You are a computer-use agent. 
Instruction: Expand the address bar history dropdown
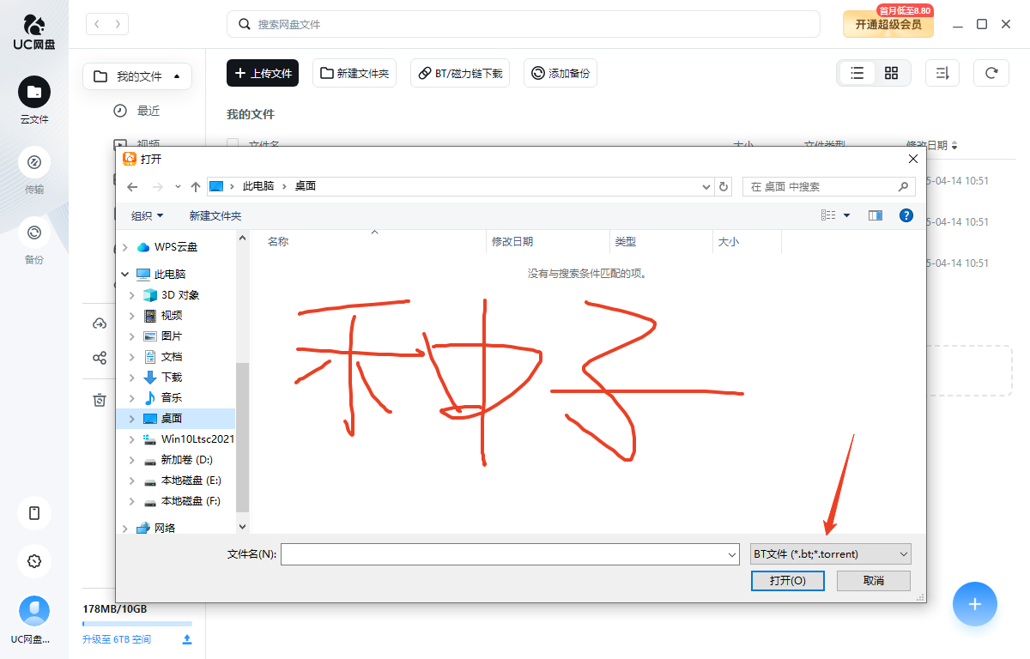tap(706, 186)
